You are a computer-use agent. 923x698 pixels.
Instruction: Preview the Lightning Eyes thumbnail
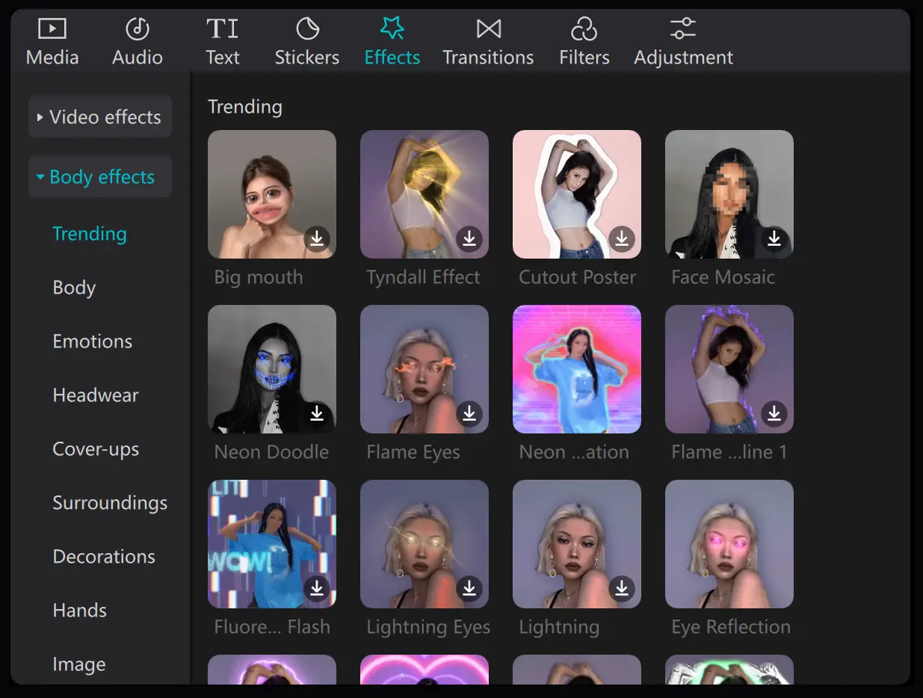point(425,544)
